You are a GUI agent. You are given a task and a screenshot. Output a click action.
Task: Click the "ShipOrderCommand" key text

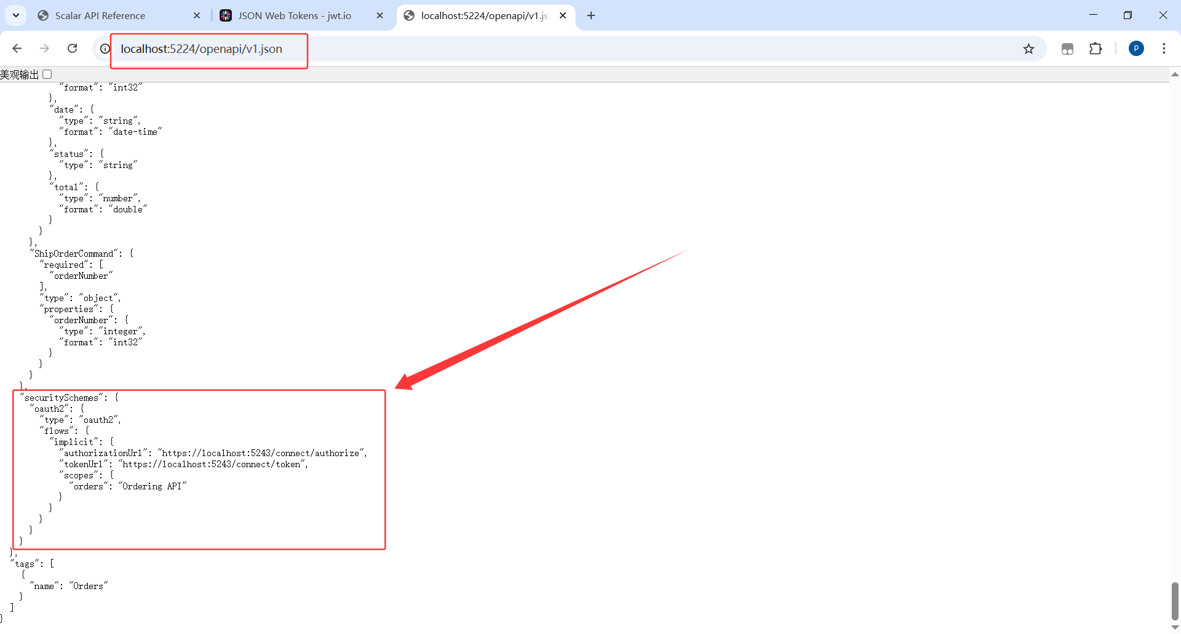click(73, 254)
